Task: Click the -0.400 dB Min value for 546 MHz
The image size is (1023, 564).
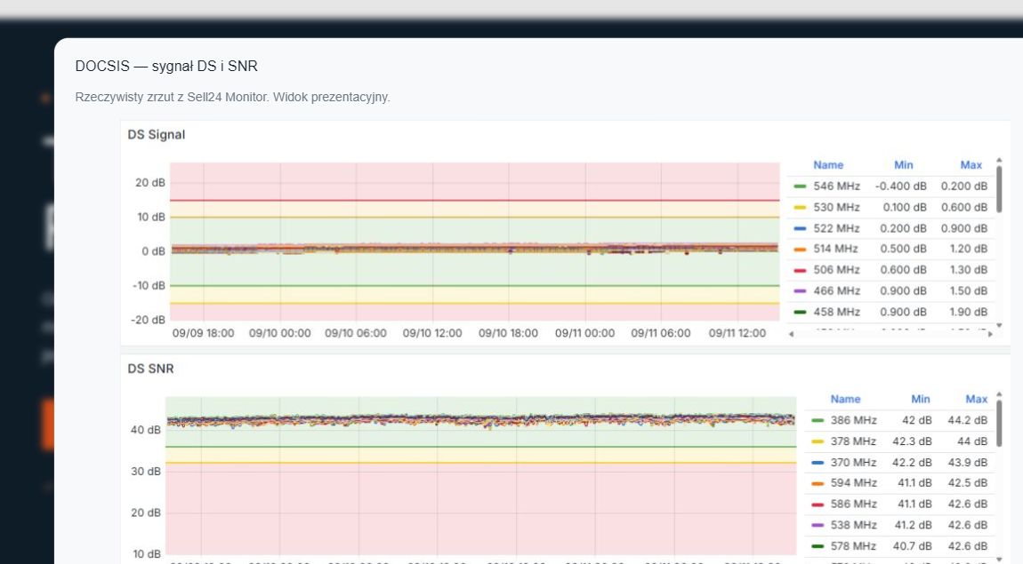Action: point(900,187)
